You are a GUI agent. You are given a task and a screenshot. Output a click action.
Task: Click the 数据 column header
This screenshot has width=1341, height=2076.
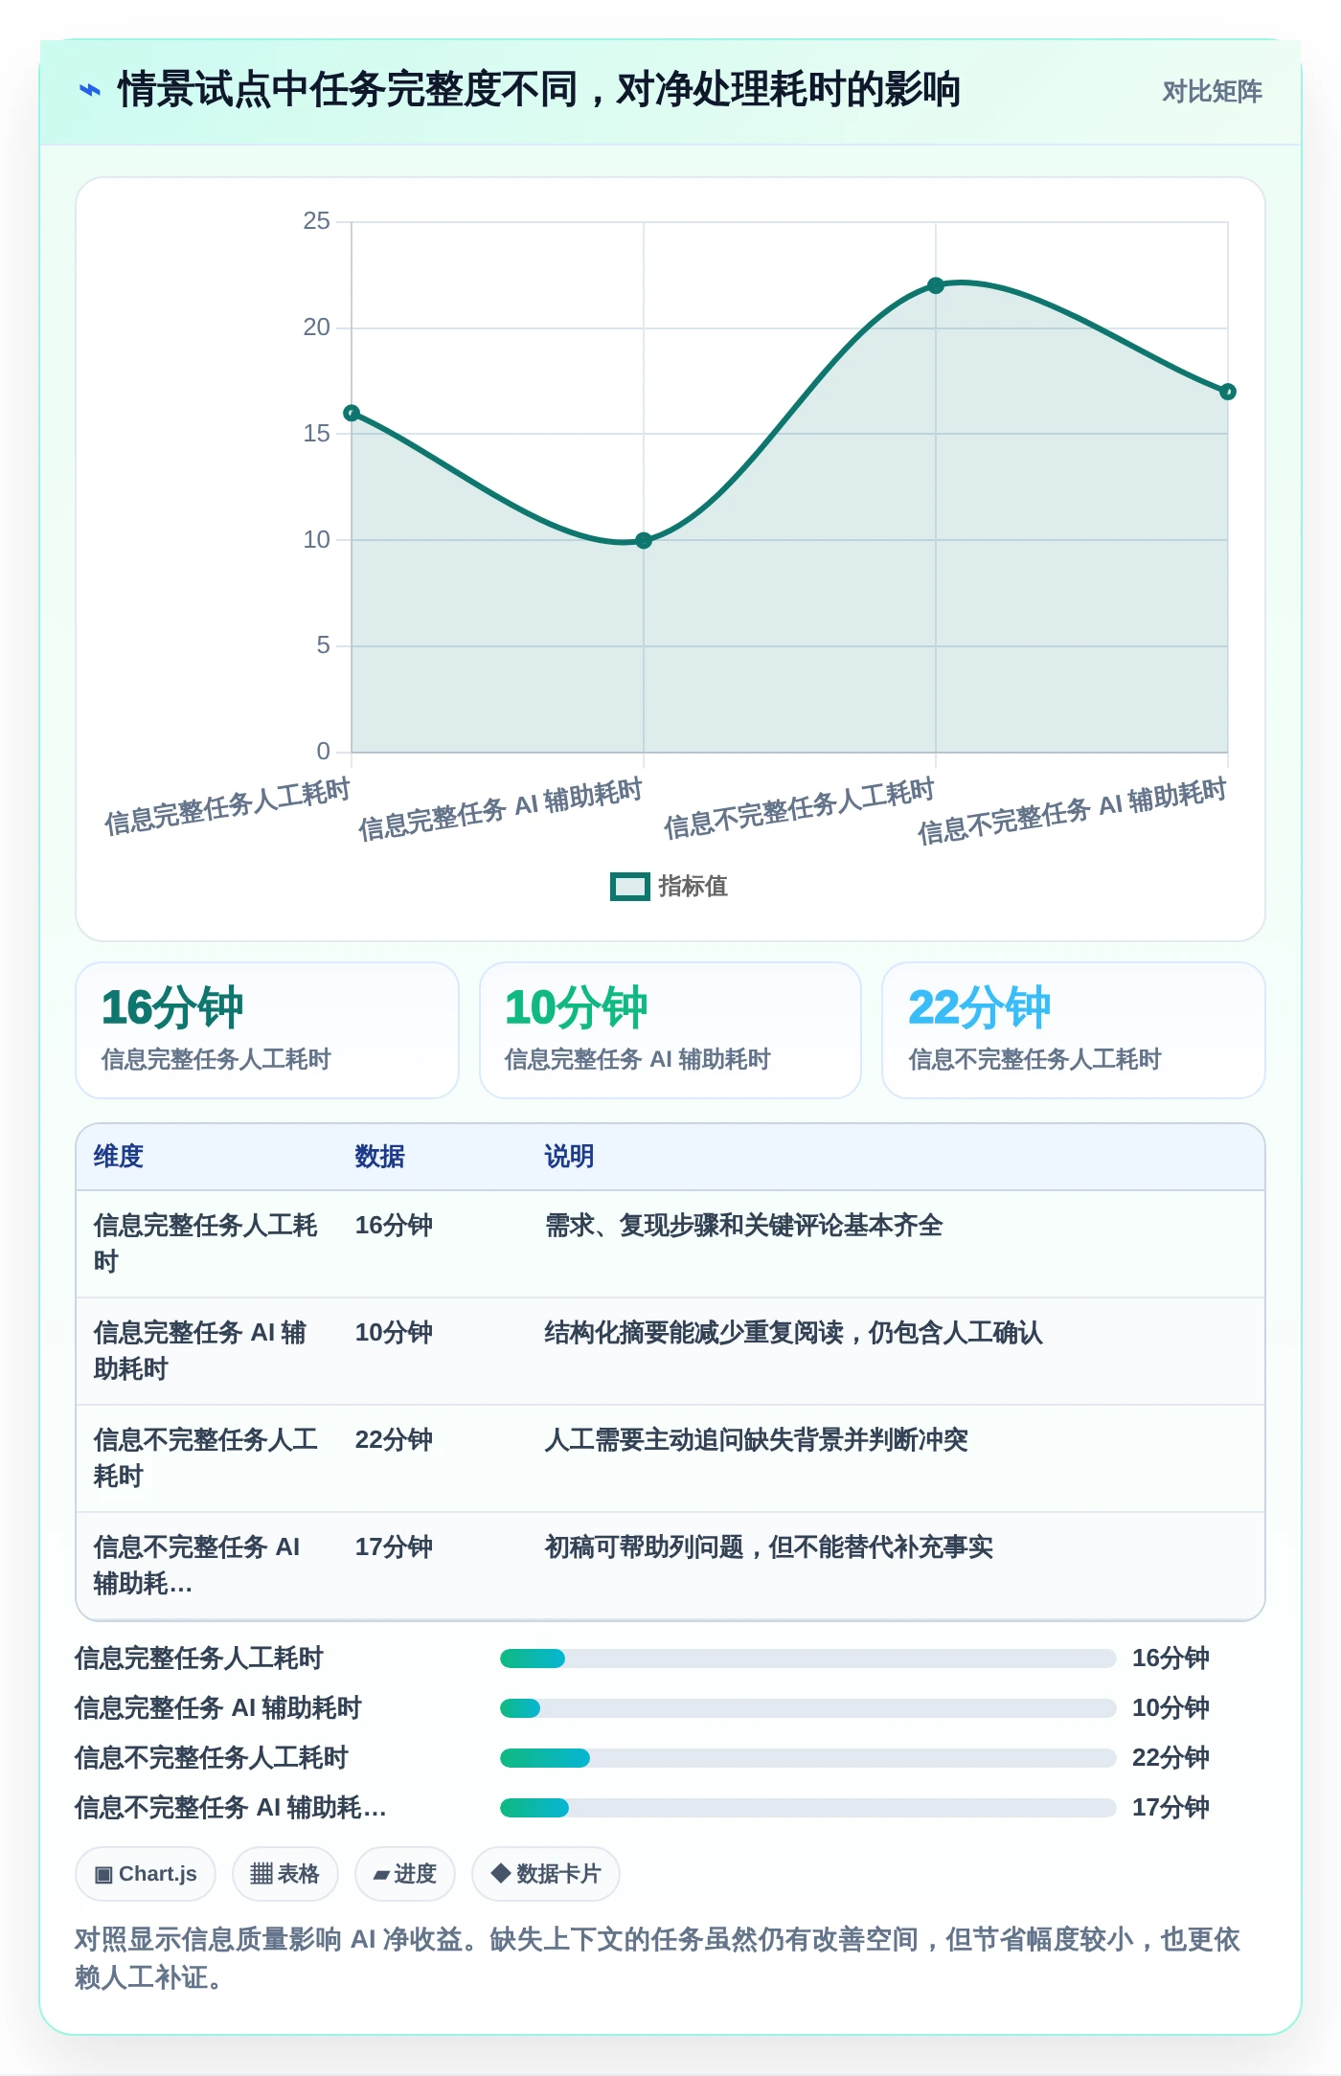click(379, 1157)
